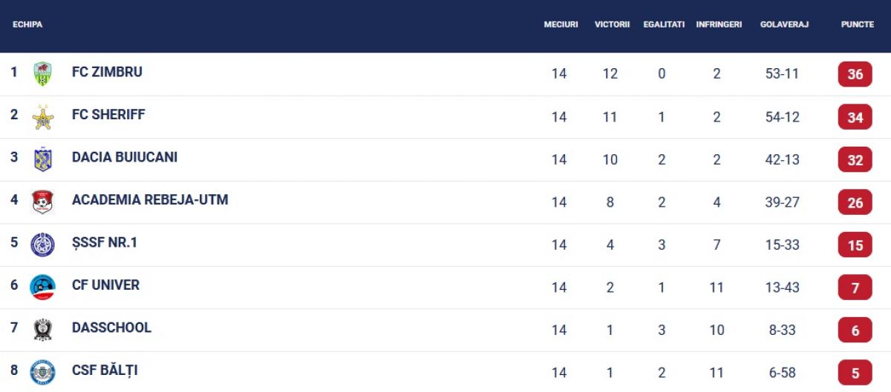Image resolution: width=891 pixels, height=392 pixels.
Task: Click the PUNCTE column header
Action: [x=858, y=24]
